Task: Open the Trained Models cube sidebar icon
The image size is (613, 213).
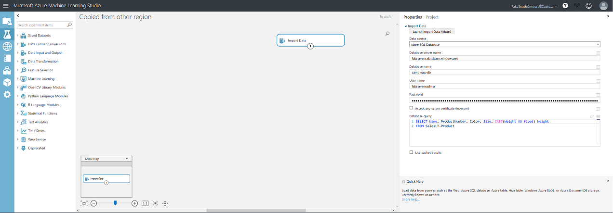Action: tap(7, 83)
